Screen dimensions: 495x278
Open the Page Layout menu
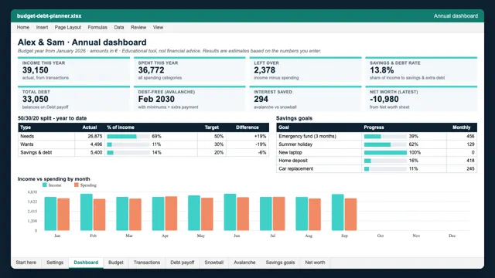67,28
